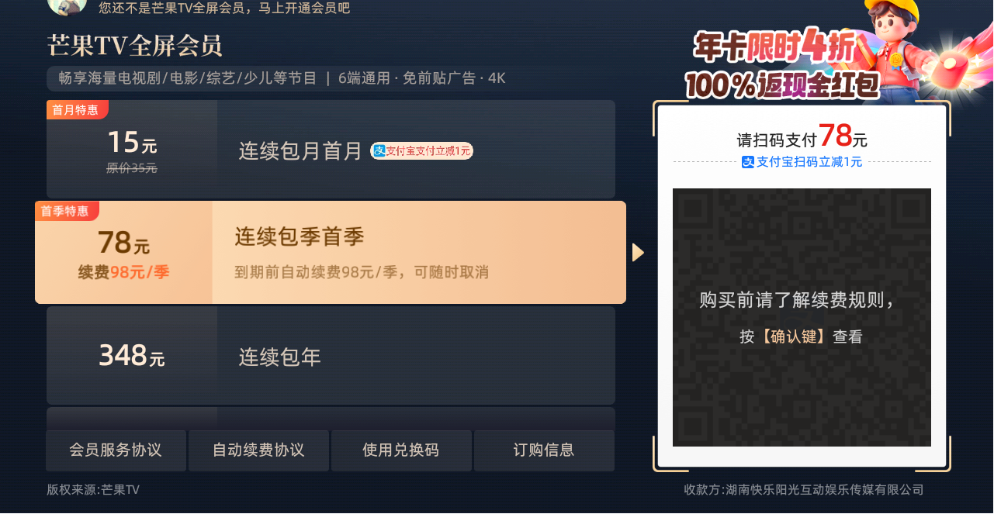Click the 【确认键】 renewal rules hint
This screenshot has height=514, width=994.
coord(801,336)
